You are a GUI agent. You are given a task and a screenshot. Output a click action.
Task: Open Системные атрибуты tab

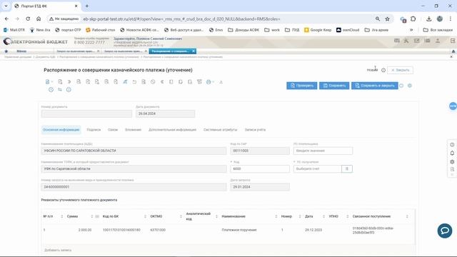click(x=221, y=130)
